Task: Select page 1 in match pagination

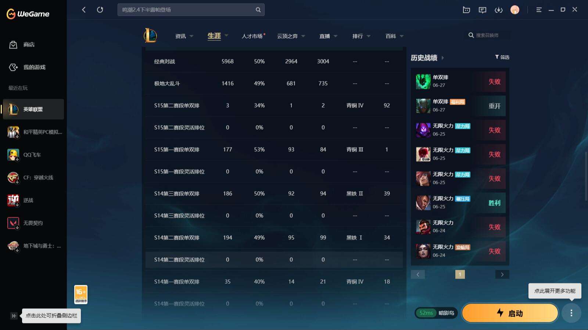Action: (x=460, y=275)
